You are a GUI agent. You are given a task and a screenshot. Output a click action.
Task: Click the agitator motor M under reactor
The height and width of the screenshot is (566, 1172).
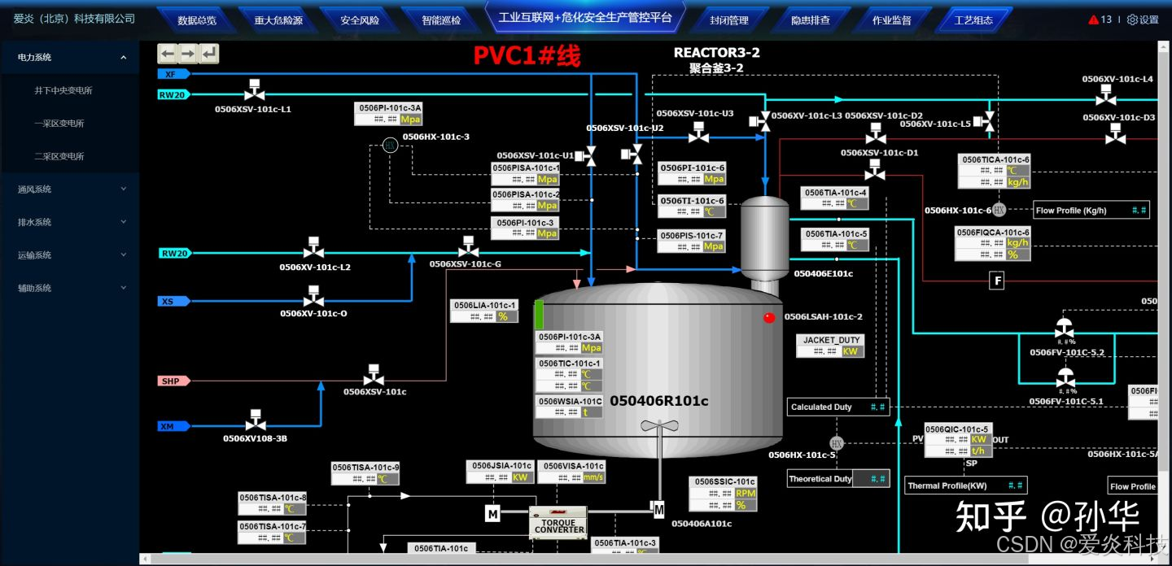coord(658,510)
